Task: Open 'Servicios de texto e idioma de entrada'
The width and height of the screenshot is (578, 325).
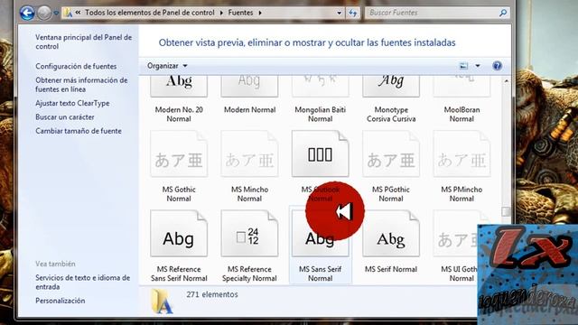Action: (x=82, y=282)
